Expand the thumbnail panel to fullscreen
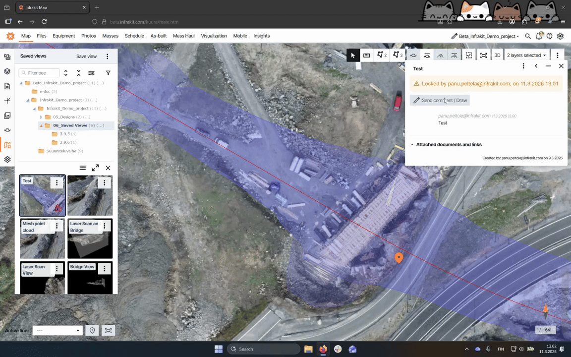This screenshot has width=571, height=357. [95, 168]
